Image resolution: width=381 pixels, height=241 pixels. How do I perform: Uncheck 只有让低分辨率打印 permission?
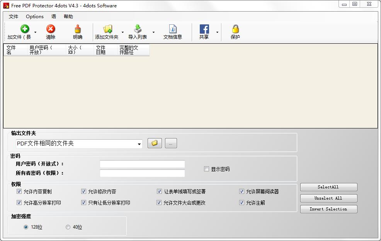click(83, 202)
